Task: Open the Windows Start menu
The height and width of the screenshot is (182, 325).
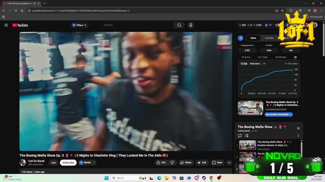Action: point(106,178)
